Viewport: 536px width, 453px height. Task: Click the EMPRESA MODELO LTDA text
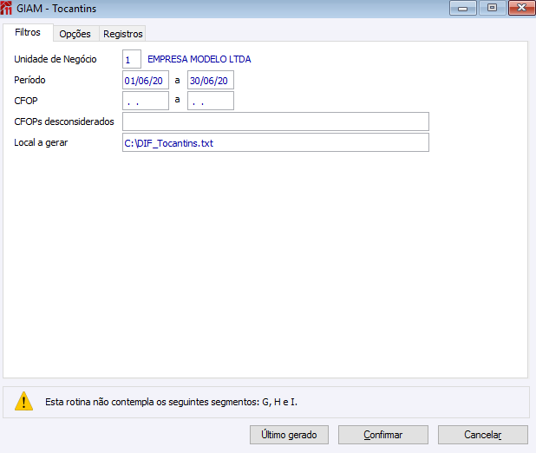pos(199,59)
